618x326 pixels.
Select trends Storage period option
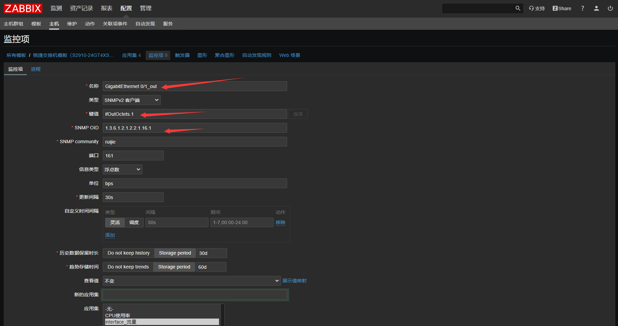click(174, 267)
